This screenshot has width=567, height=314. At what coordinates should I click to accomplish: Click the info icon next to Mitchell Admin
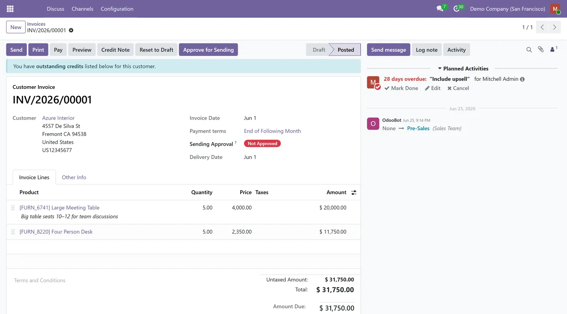522,79
